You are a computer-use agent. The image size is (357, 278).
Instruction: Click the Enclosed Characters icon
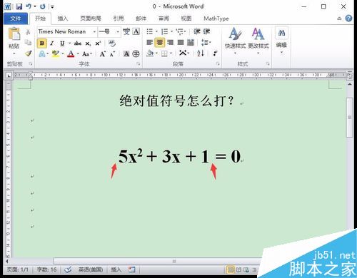[x=136, y=54]
